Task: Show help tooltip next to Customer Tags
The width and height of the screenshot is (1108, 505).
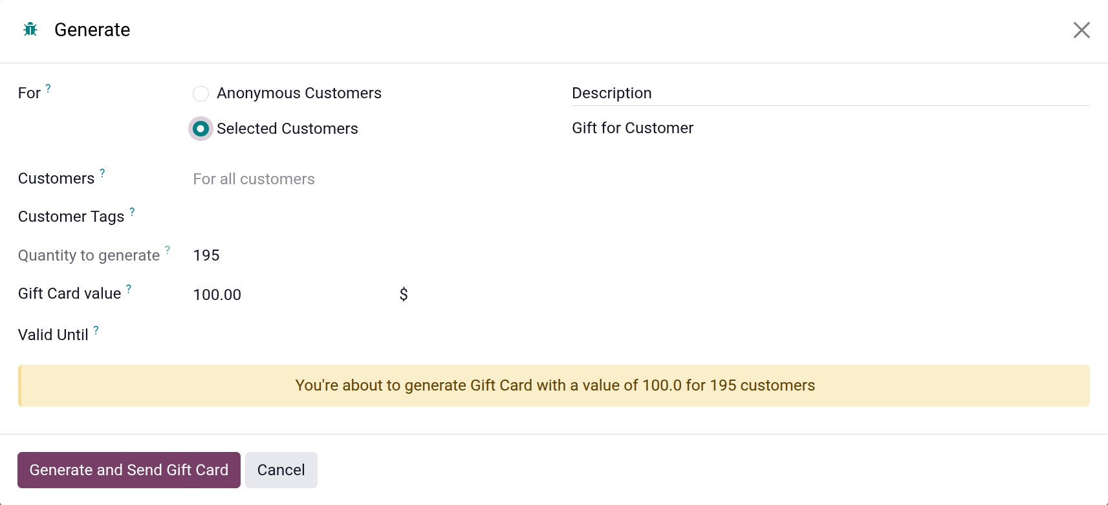Action: (x=132, y=211)
